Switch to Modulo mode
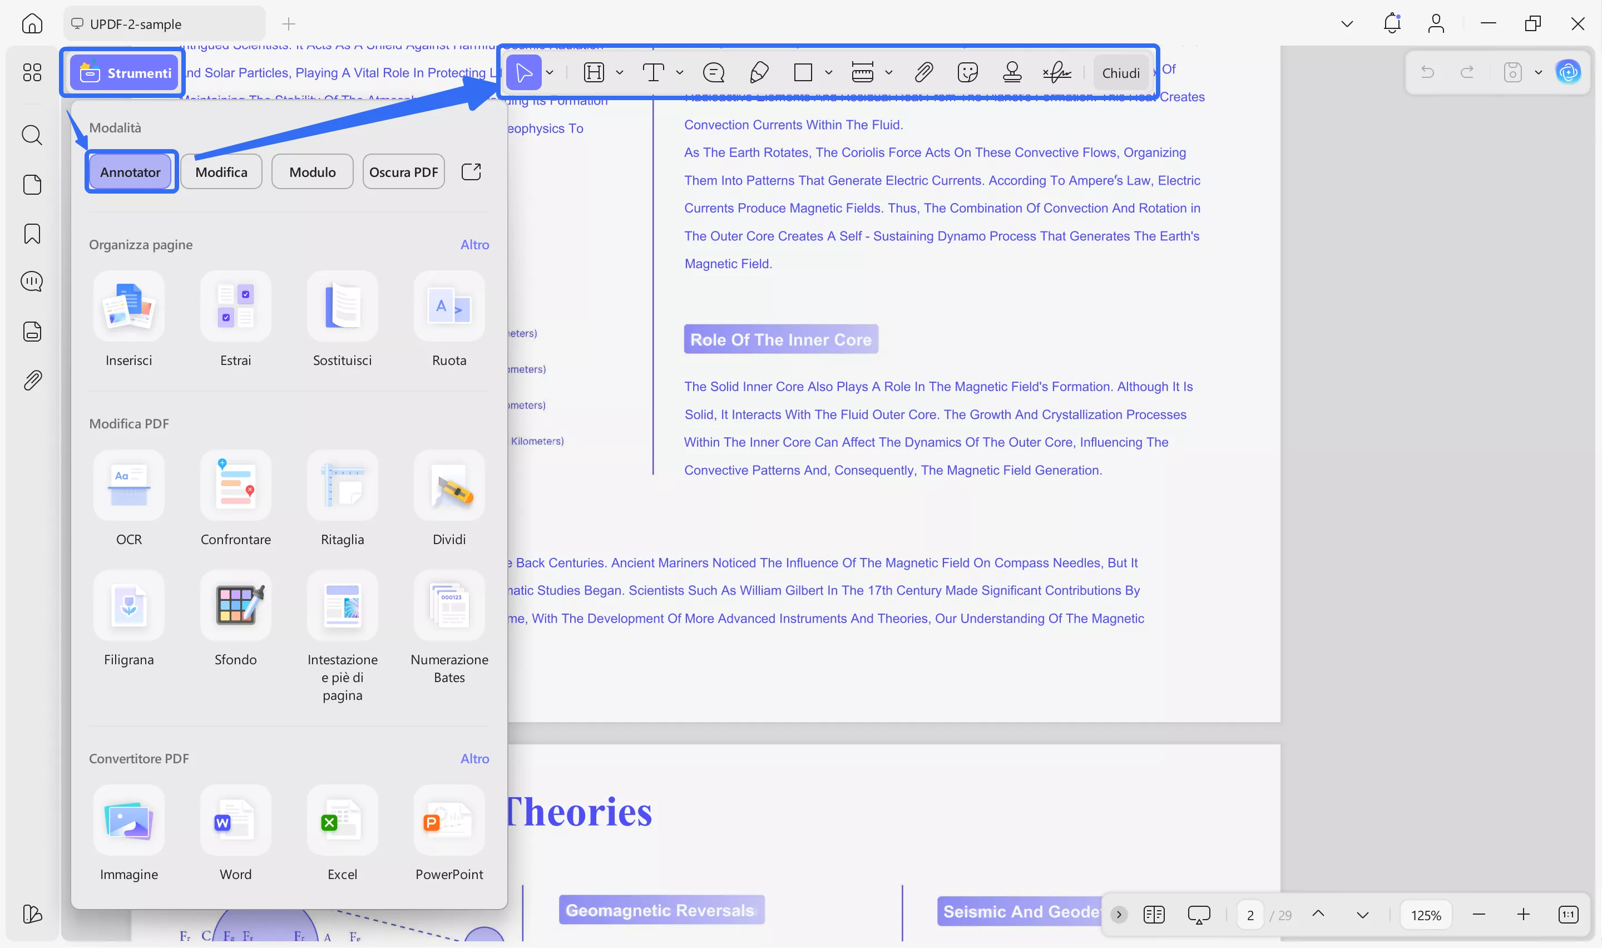 tap(311, 171)
